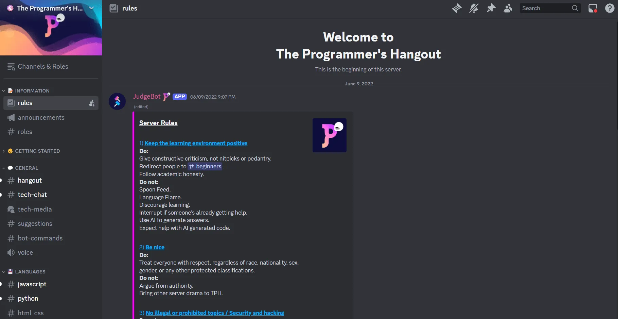Image resolution: width=618 pixels, height=319 pixels.
Task: Click the rules checkbox icon in sidebar
Action: (11, 103)
